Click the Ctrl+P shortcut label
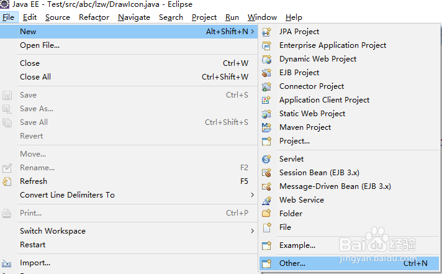The image size is (442, 274). [x=237, y=213]
